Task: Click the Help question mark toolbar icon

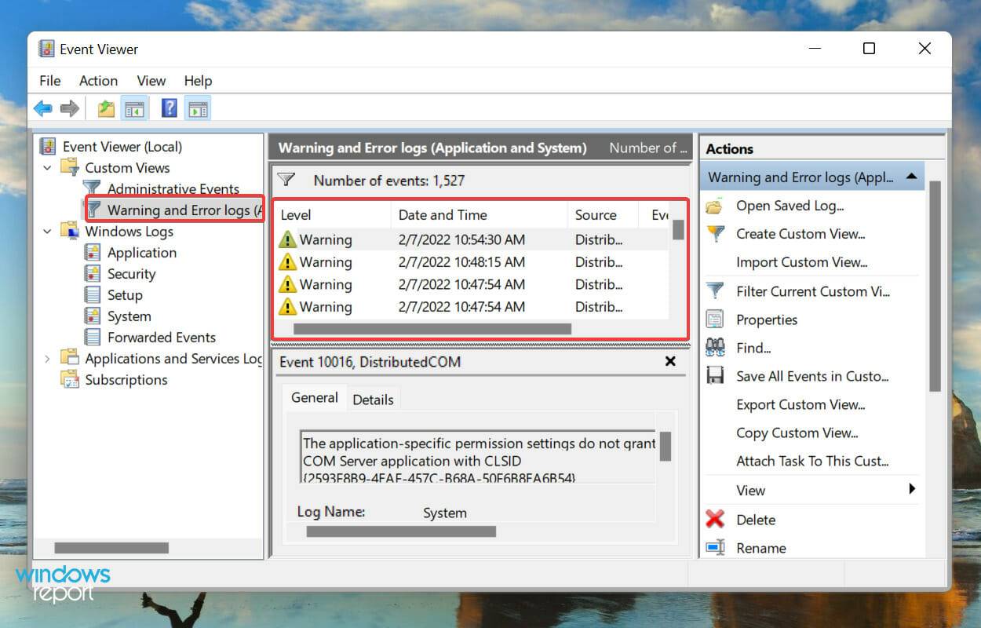Action: click(x=169, y=108)
